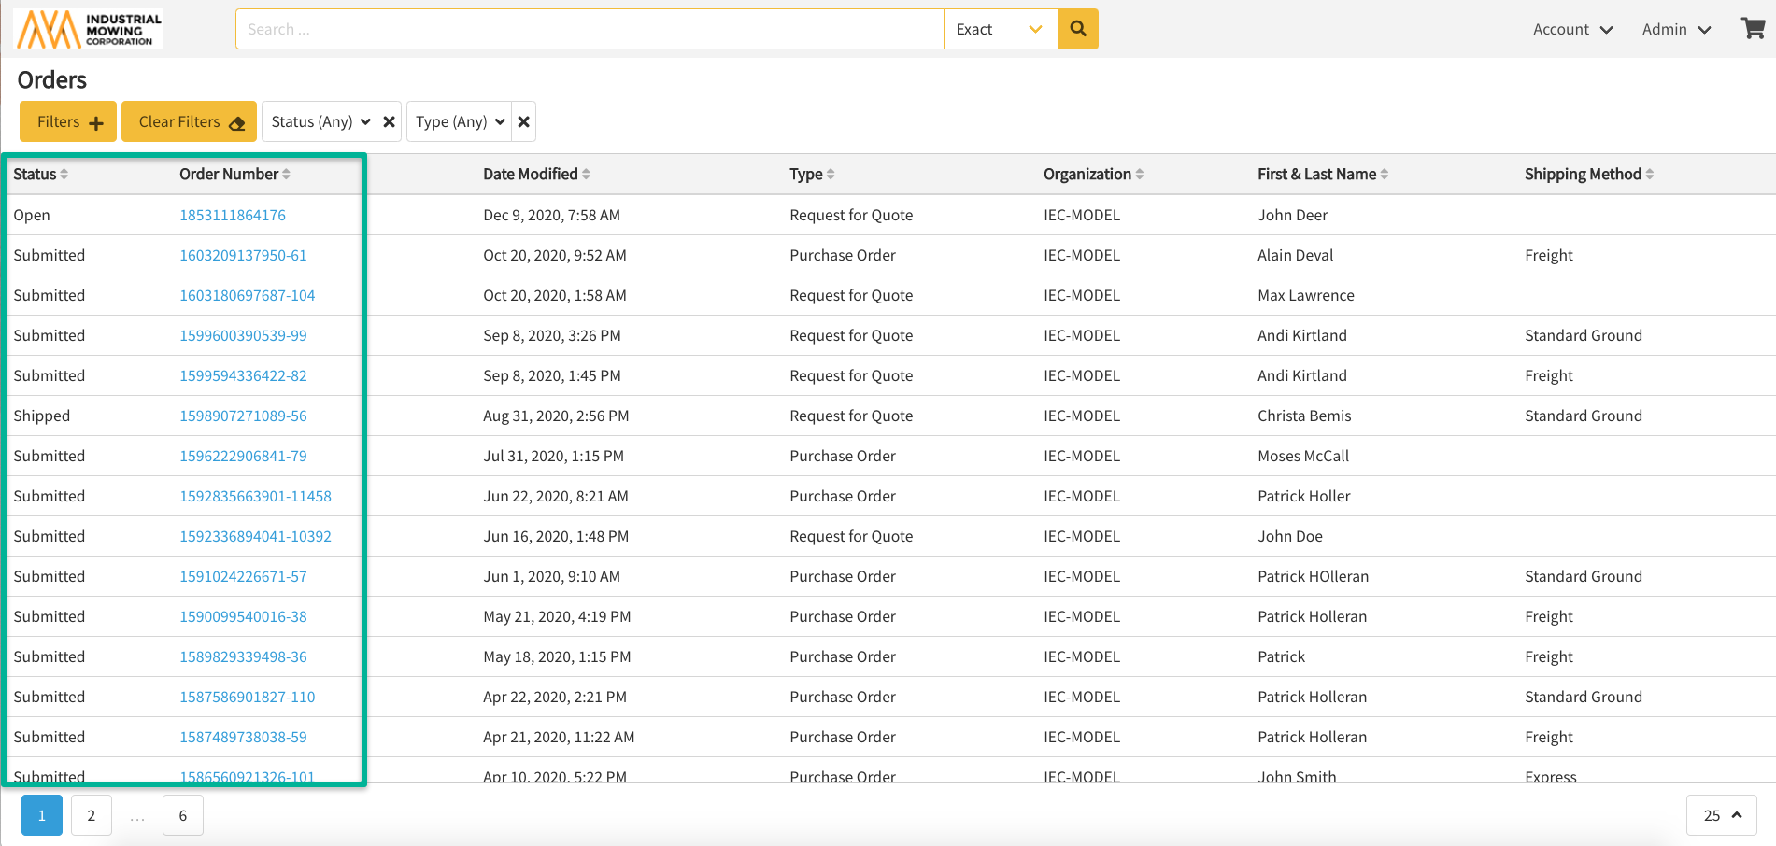Screen dimensions: 1776x846
Task: Open the shopping cart icon
Action: [x=1753, y=29]
